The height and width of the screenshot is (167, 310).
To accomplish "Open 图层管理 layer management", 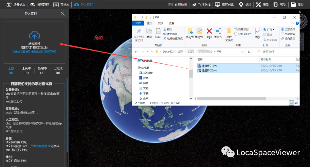I will 40,5.
